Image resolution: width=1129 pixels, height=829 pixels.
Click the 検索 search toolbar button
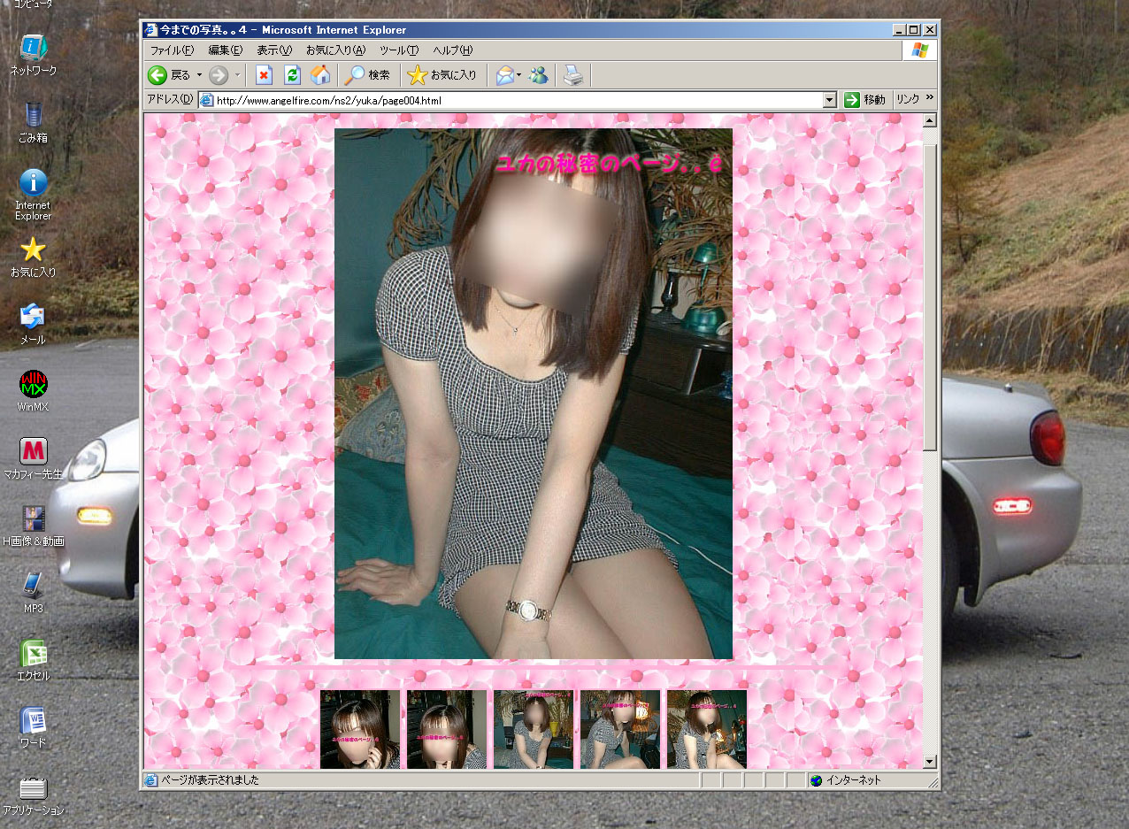click(x=367, y=75)
